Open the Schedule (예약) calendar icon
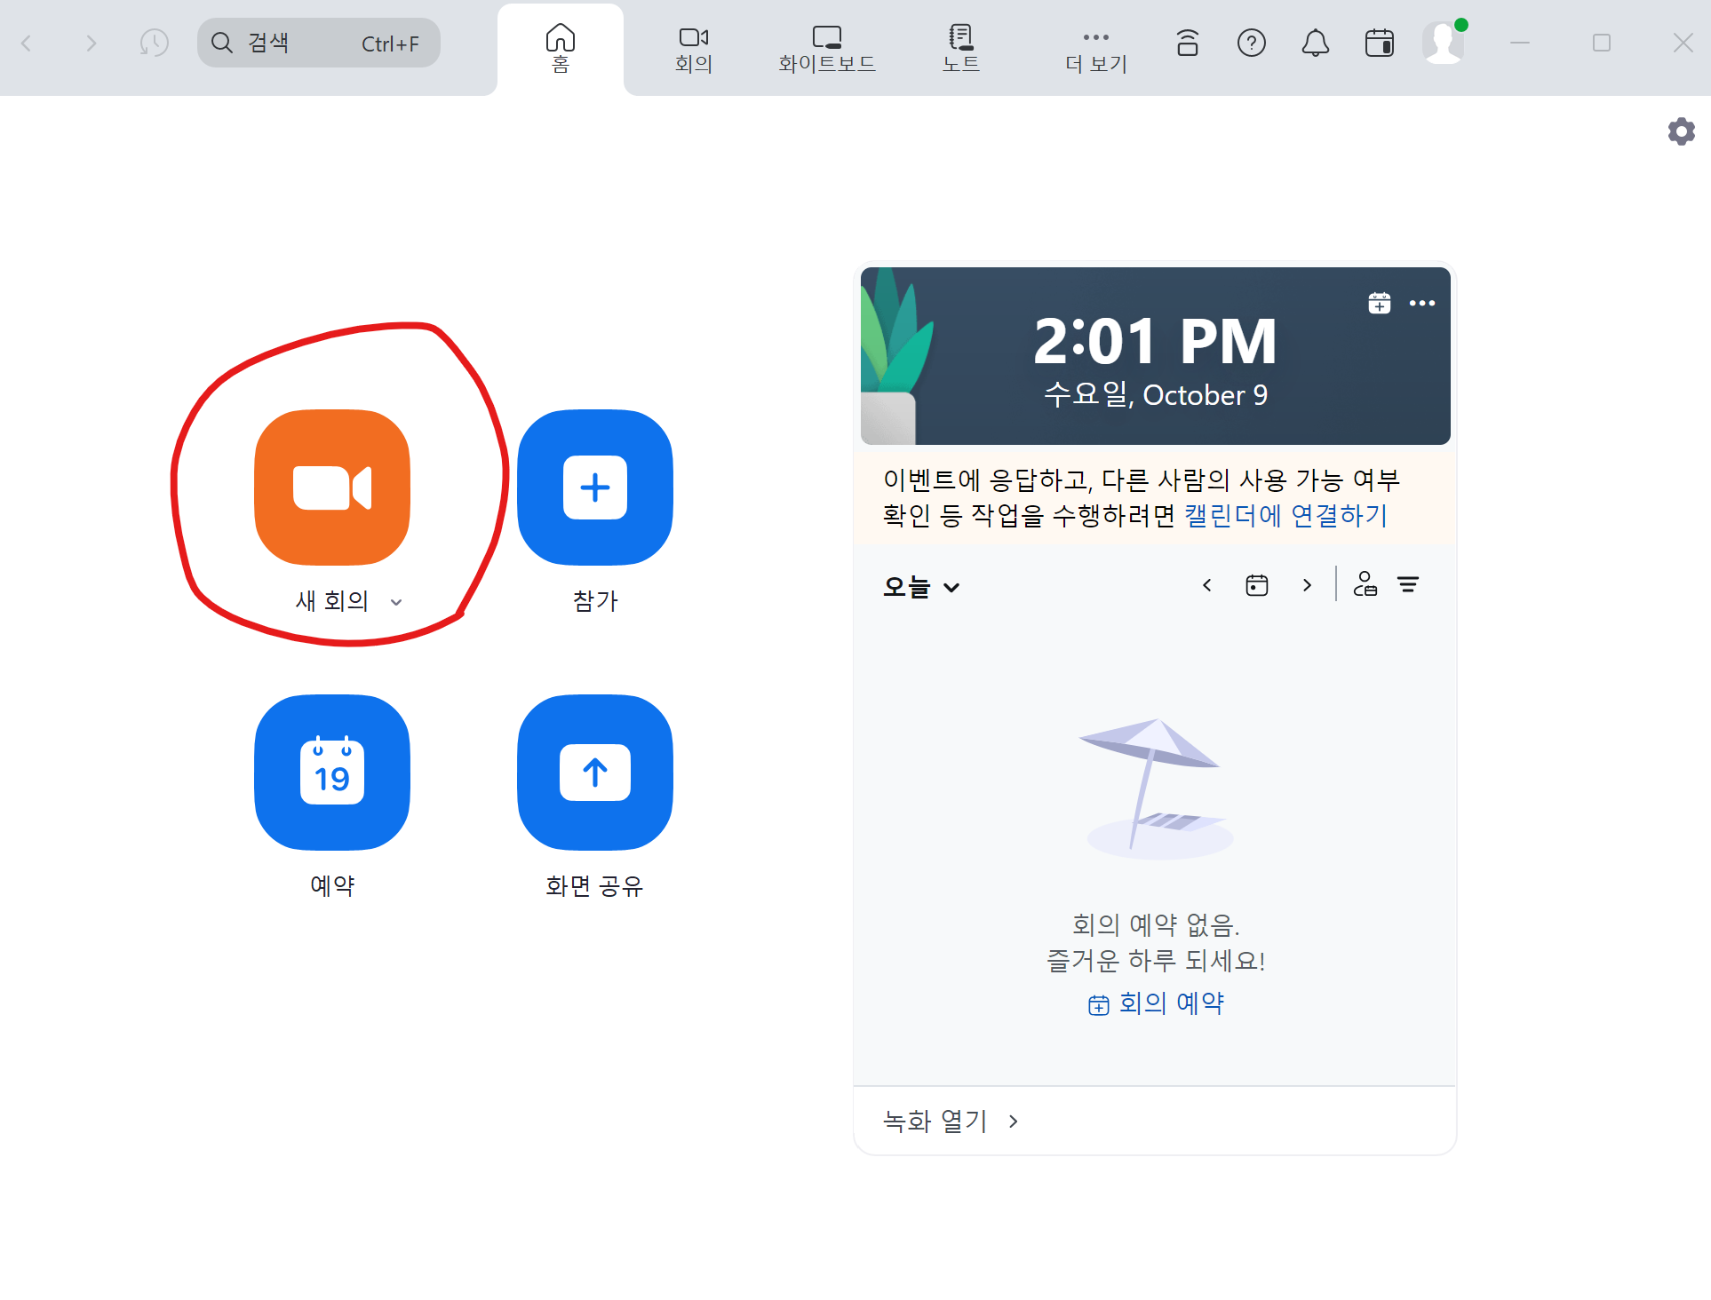 point(331,772)
